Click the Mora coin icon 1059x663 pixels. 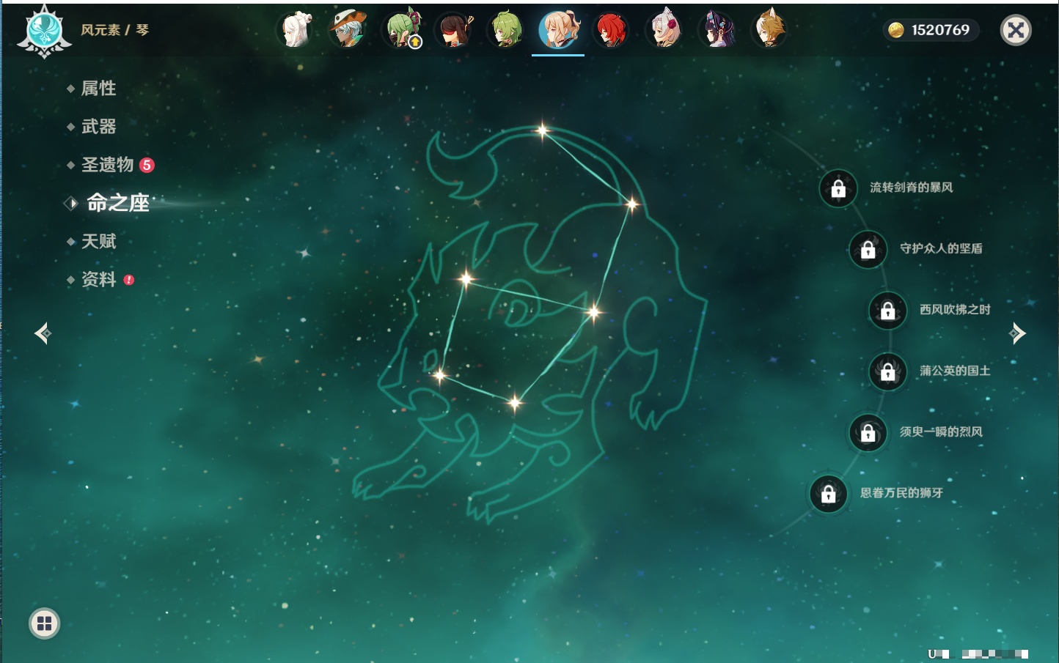[x=896, y=30]
